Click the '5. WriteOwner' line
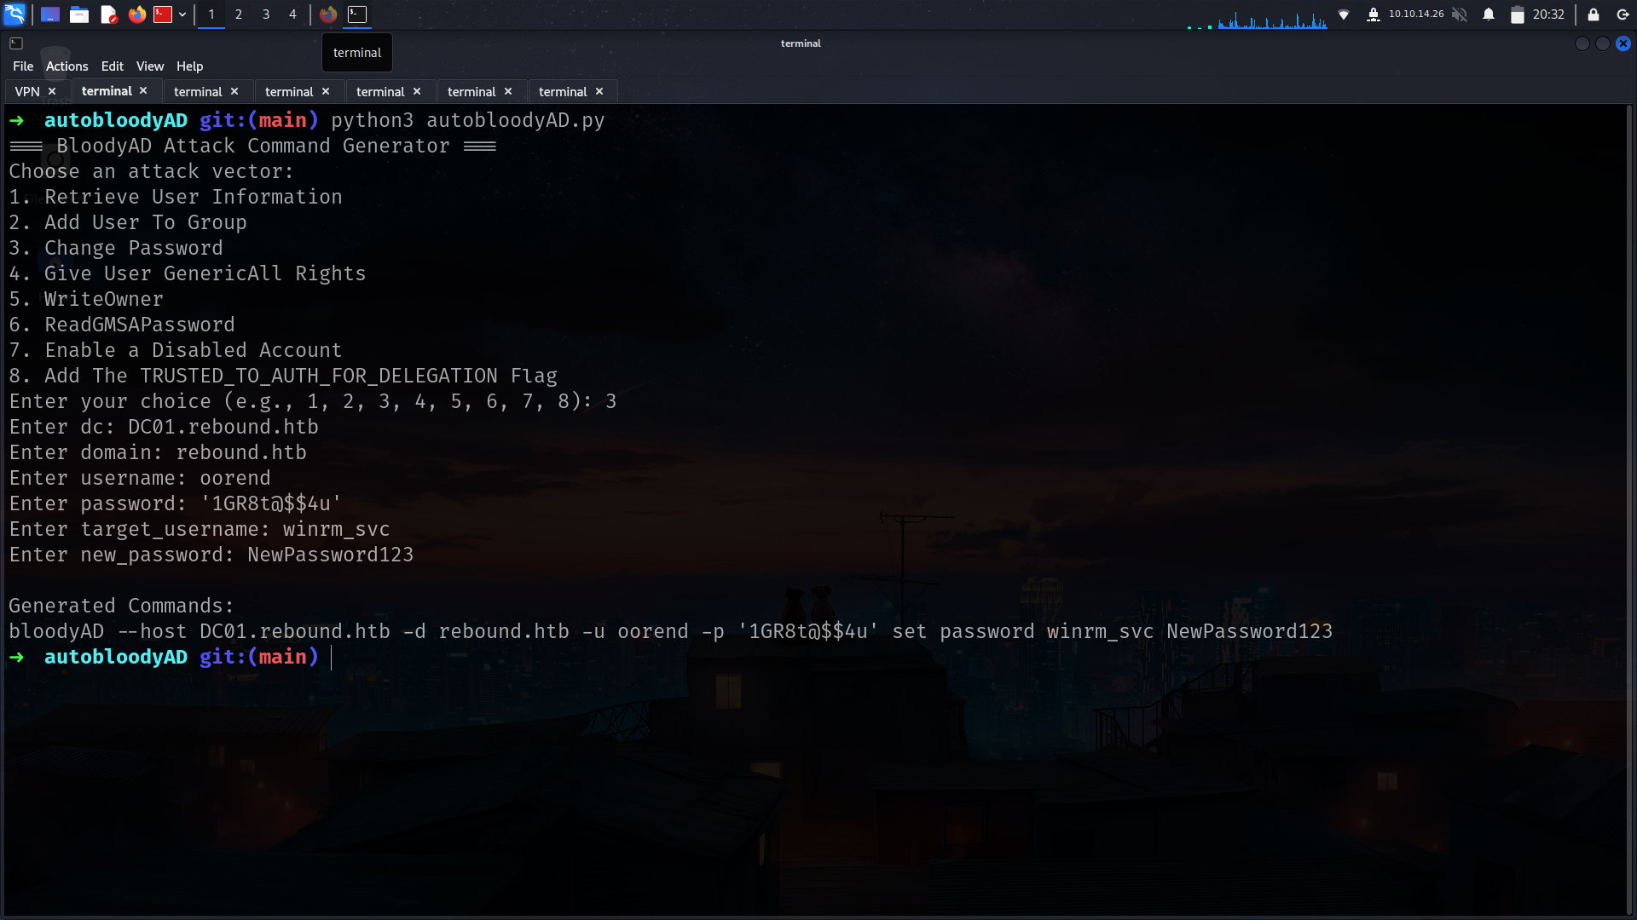 pos(86,299)
